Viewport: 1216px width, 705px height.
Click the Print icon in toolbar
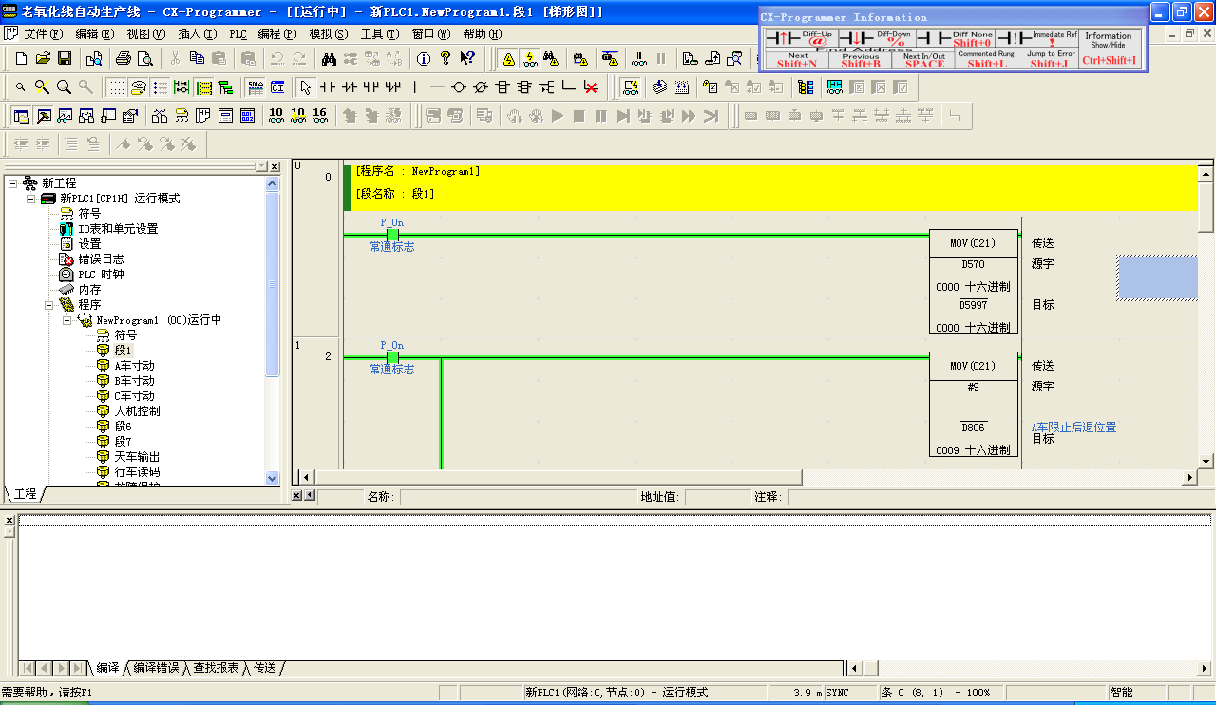[123, 58]
